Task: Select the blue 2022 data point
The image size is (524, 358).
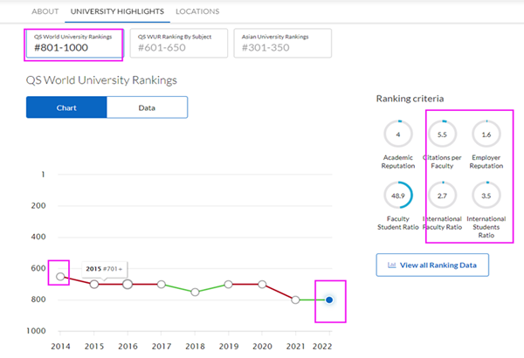Action: coord(329,299)
